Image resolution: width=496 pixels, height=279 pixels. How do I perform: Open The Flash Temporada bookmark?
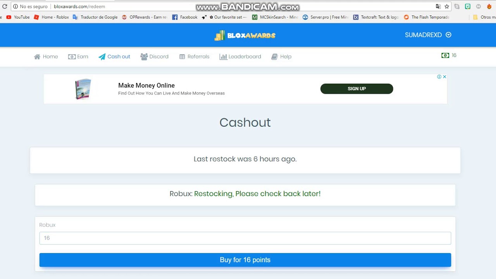[x=426, y=17]
